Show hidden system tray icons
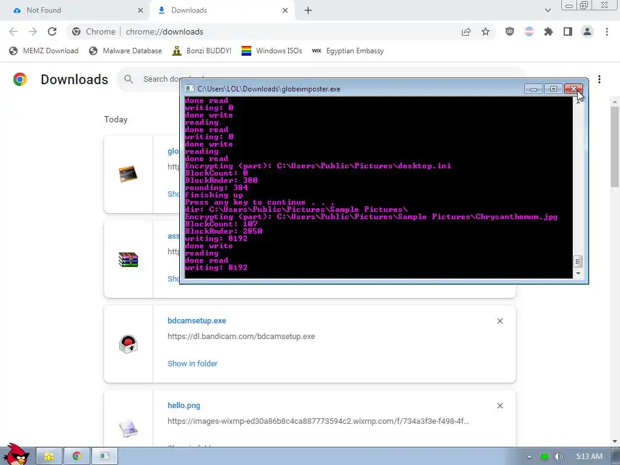The width and height of the screenshot is (620, 465). click(529, 457)
